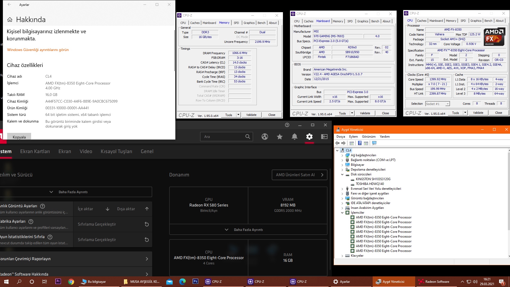Screen dimensions: 510x287
Task: Open Cortana circle on taskbar
Action: tap(32, 282)
